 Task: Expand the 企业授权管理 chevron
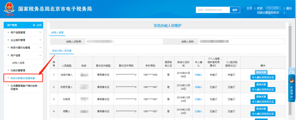click(40, 40)
